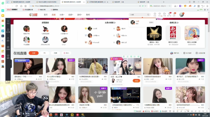Expand the address bar dropdown chevron
This screenshot has height=117, width=210.
click(145, 6)
